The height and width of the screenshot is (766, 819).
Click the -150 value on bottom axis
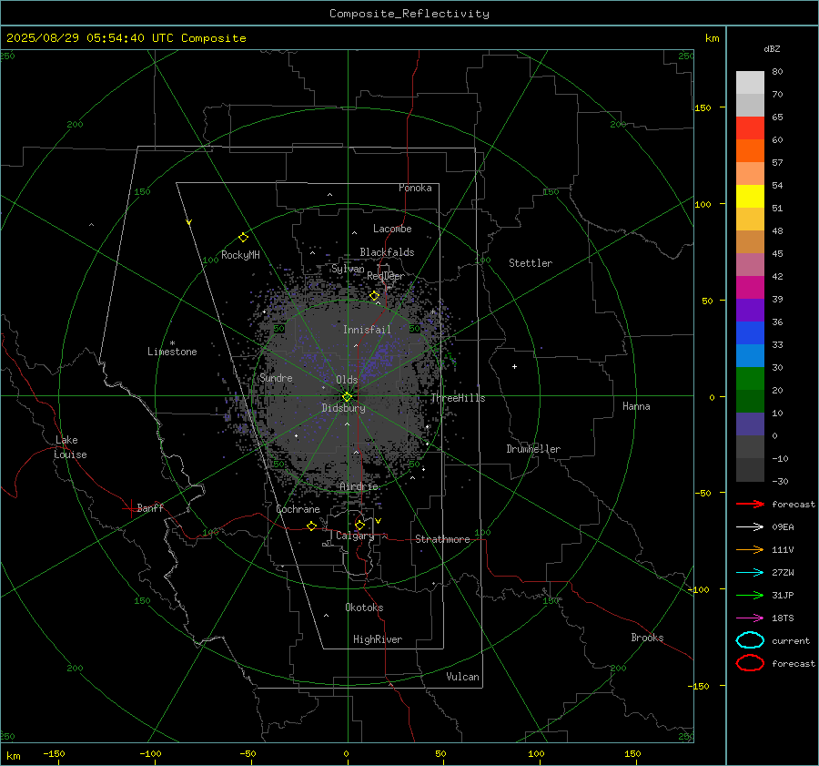click(54, 753)
